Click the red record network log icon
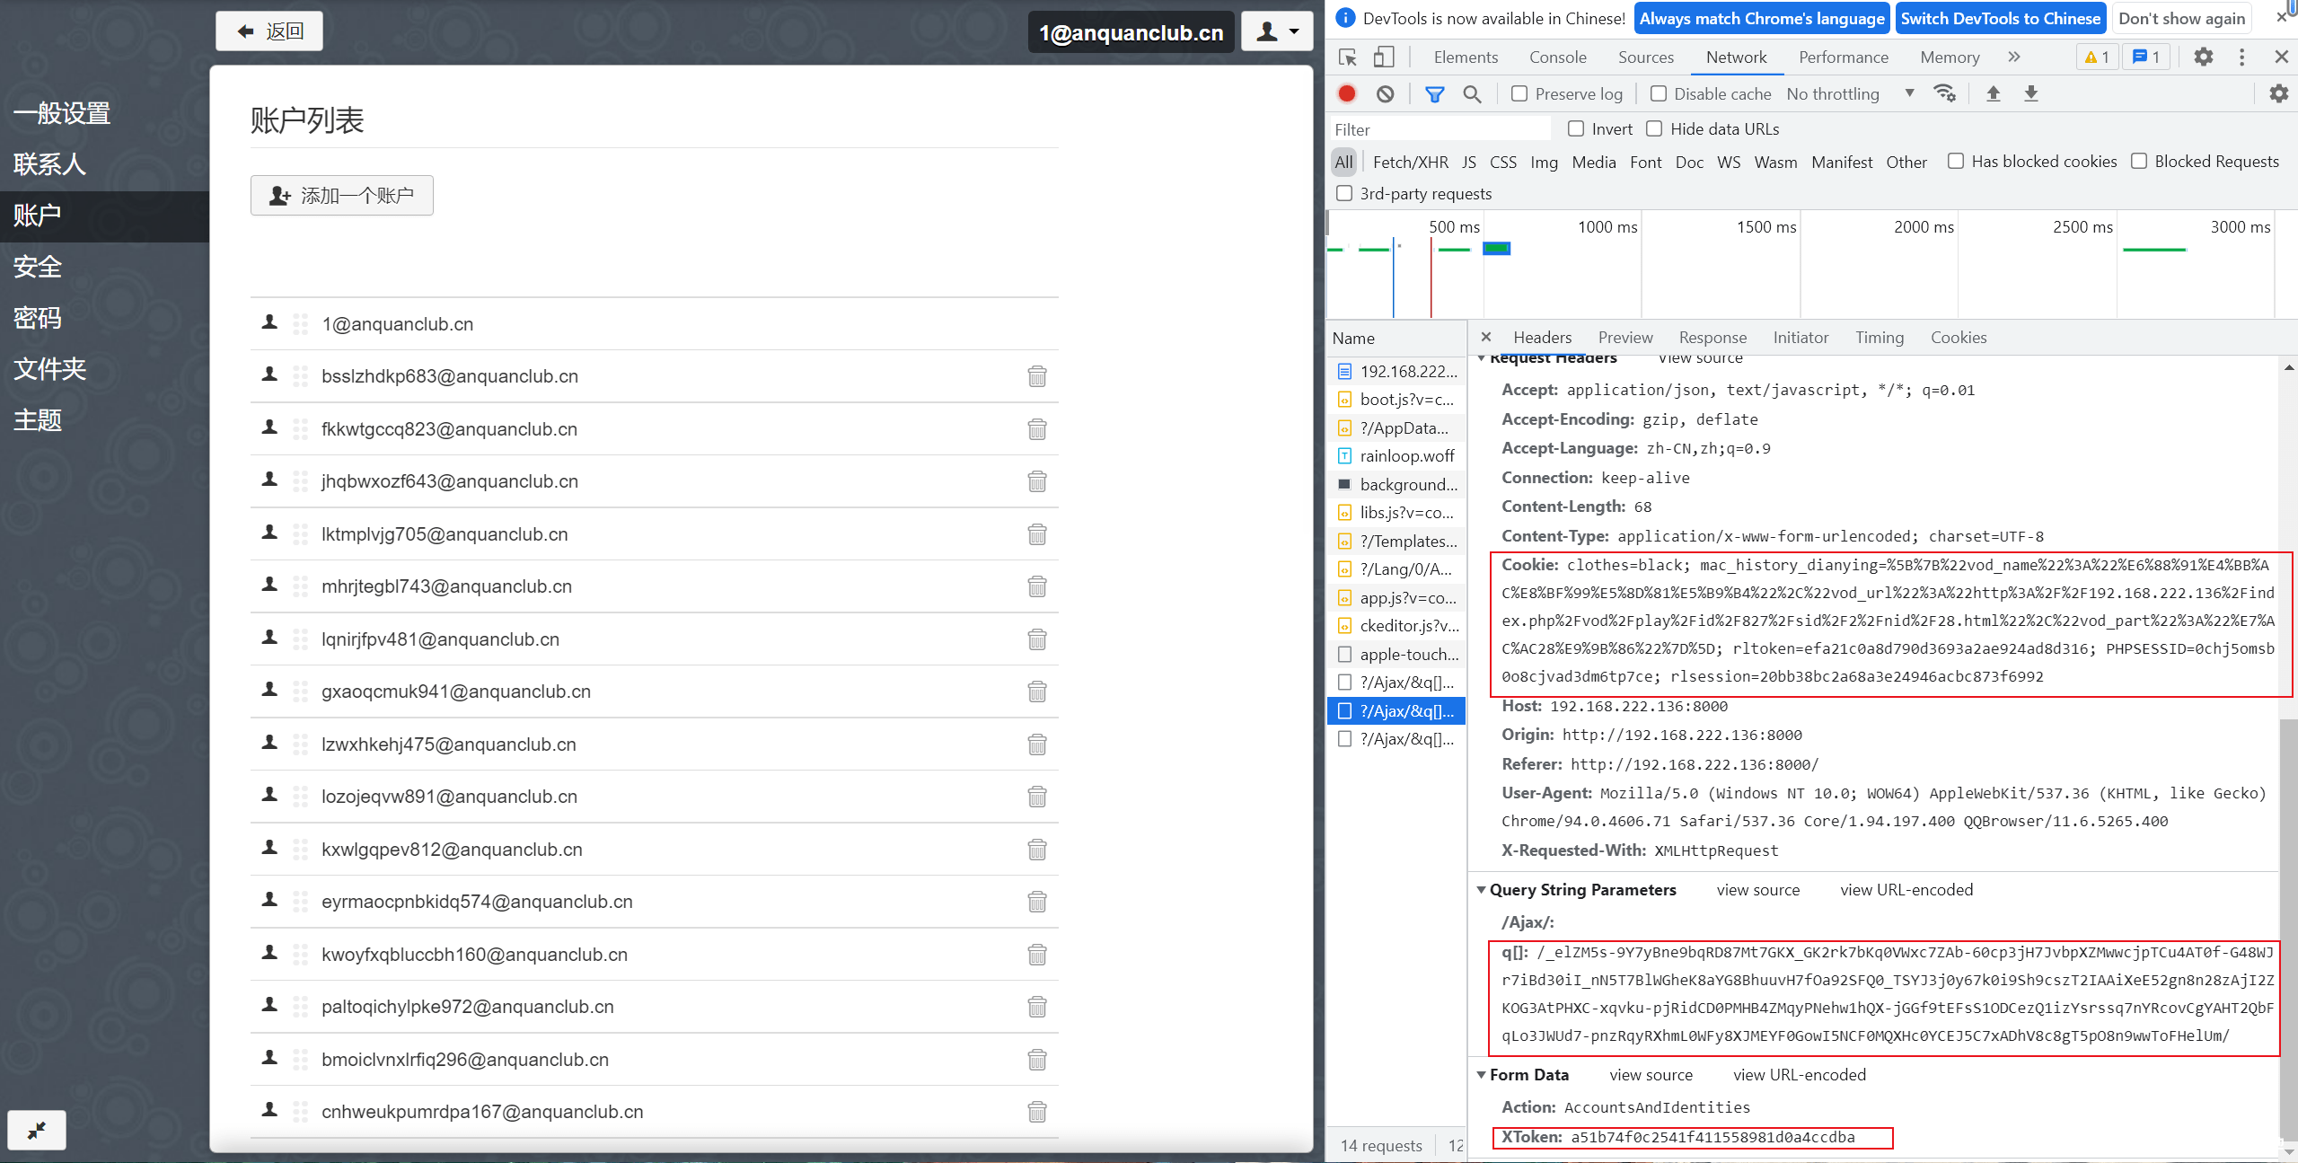 1346,93
